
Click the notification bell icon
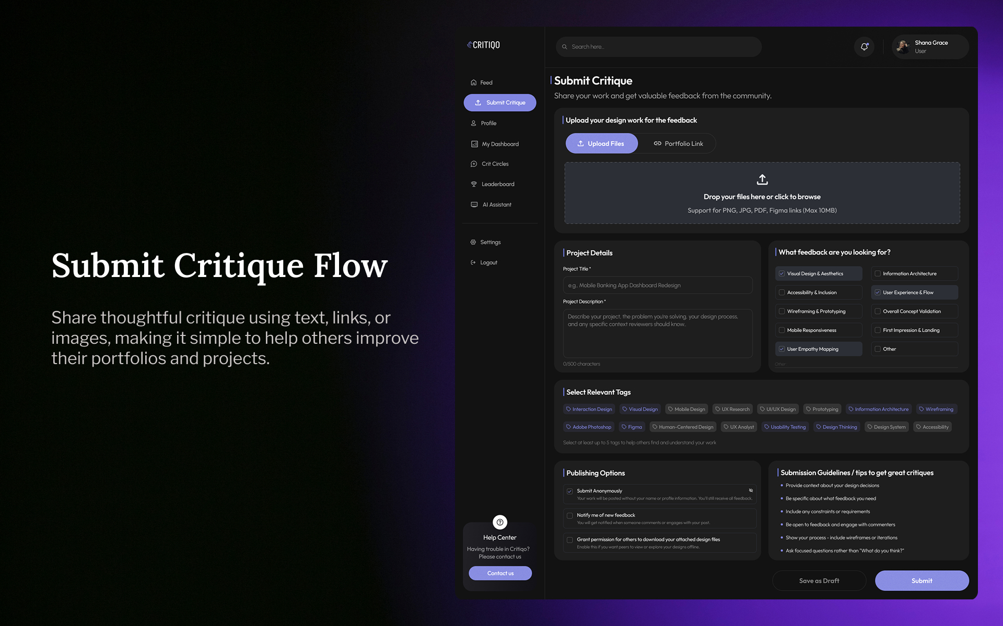click(x=864, y=47)
